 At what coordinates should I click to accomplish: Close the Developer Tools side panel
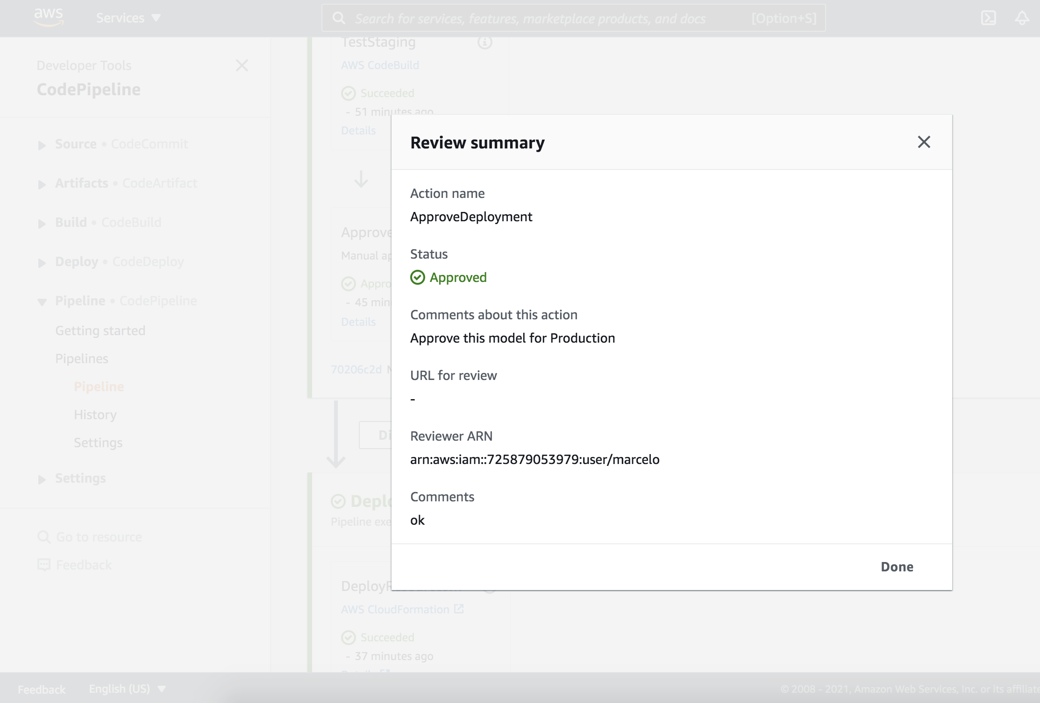242,65
